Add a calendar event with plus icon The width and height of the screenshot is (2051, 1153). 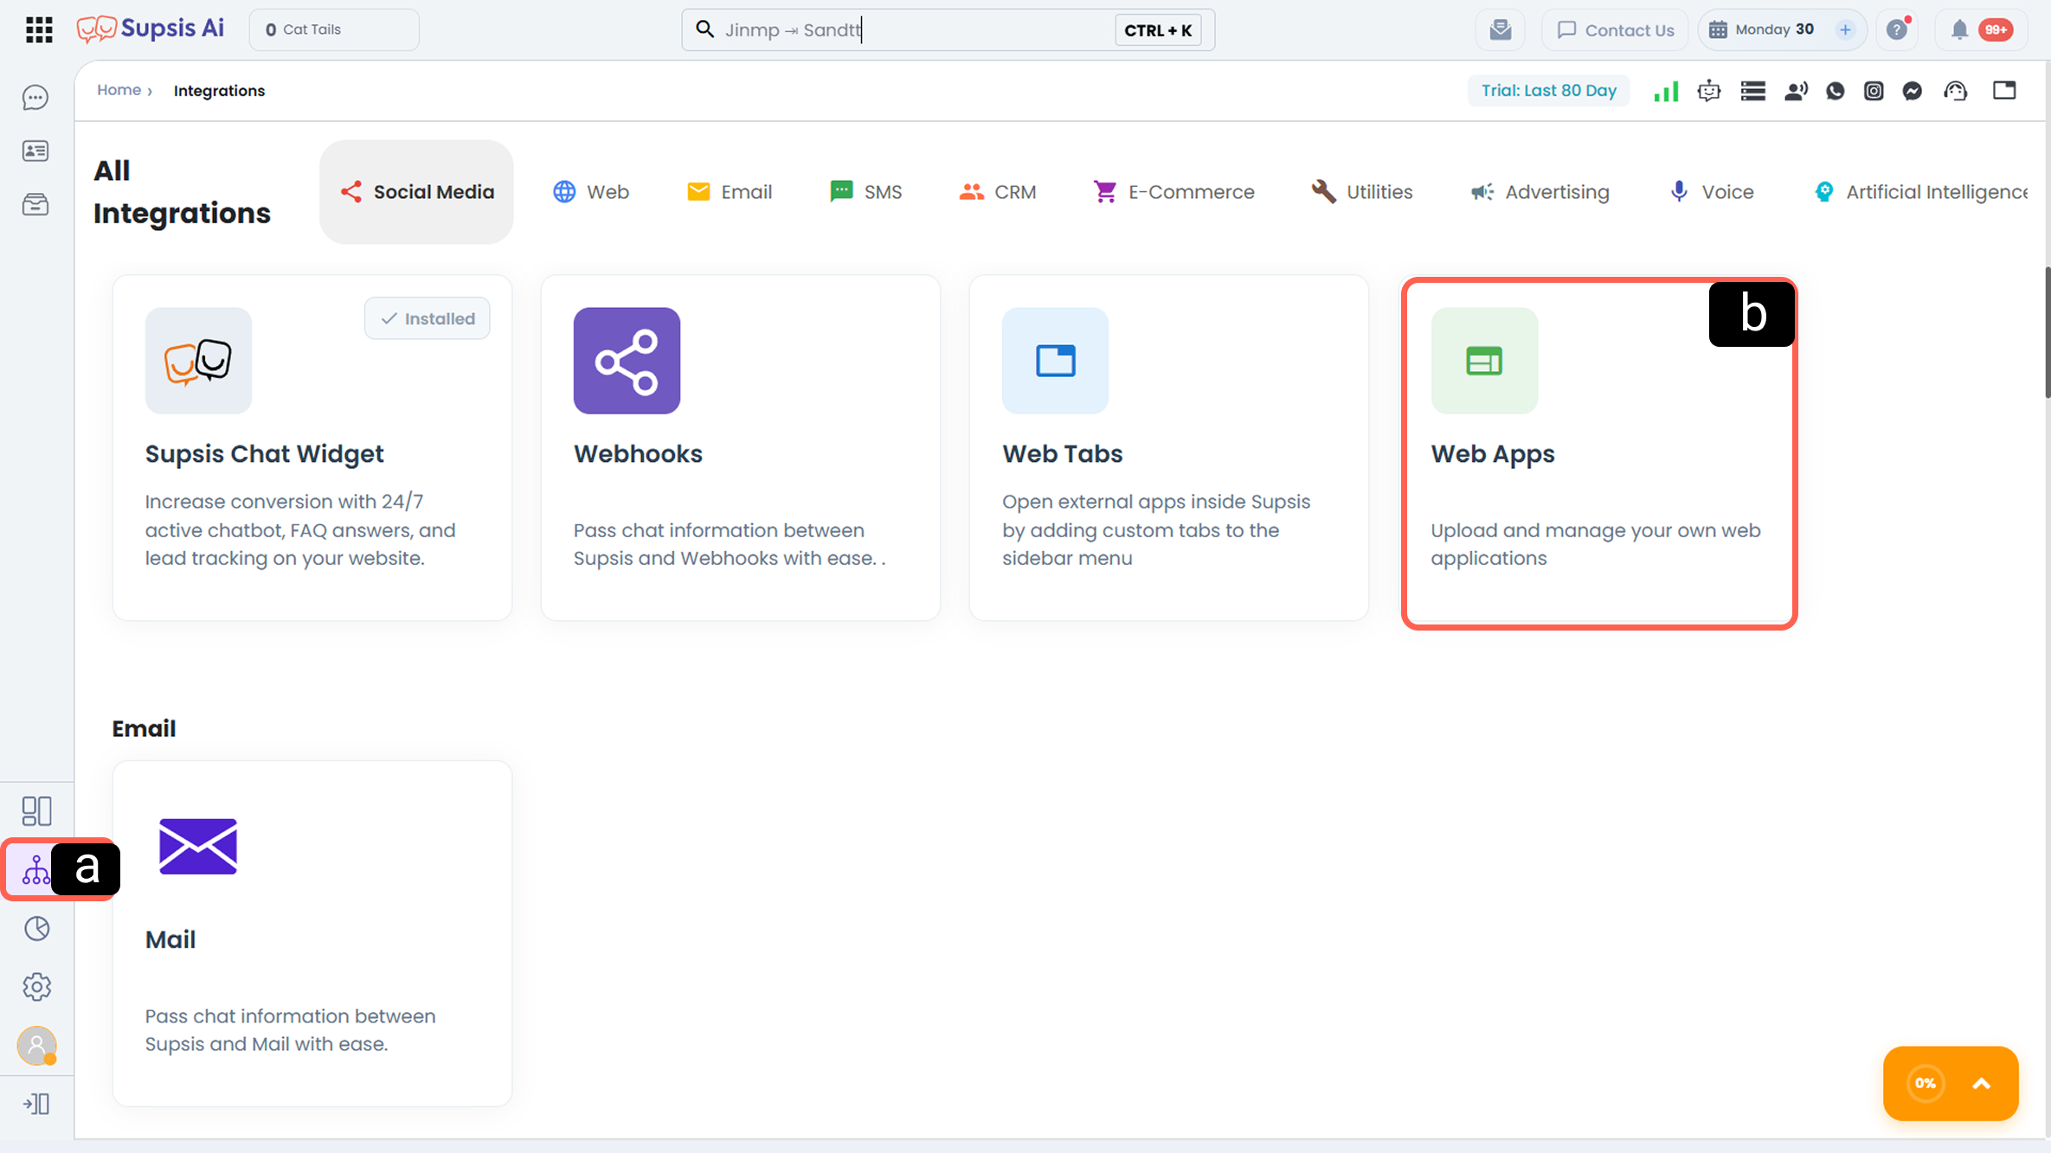click(1845, 29)
